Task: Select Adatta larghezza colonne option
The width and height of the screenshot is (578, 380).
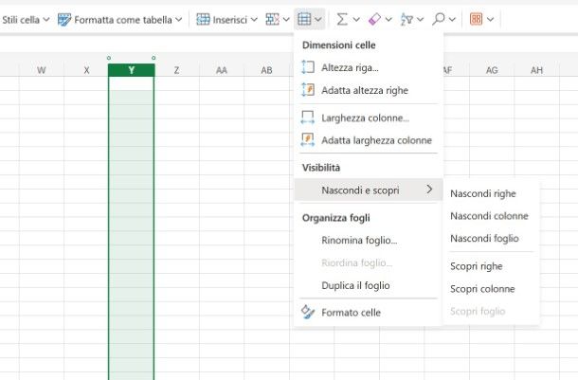Action: point(375,140)
